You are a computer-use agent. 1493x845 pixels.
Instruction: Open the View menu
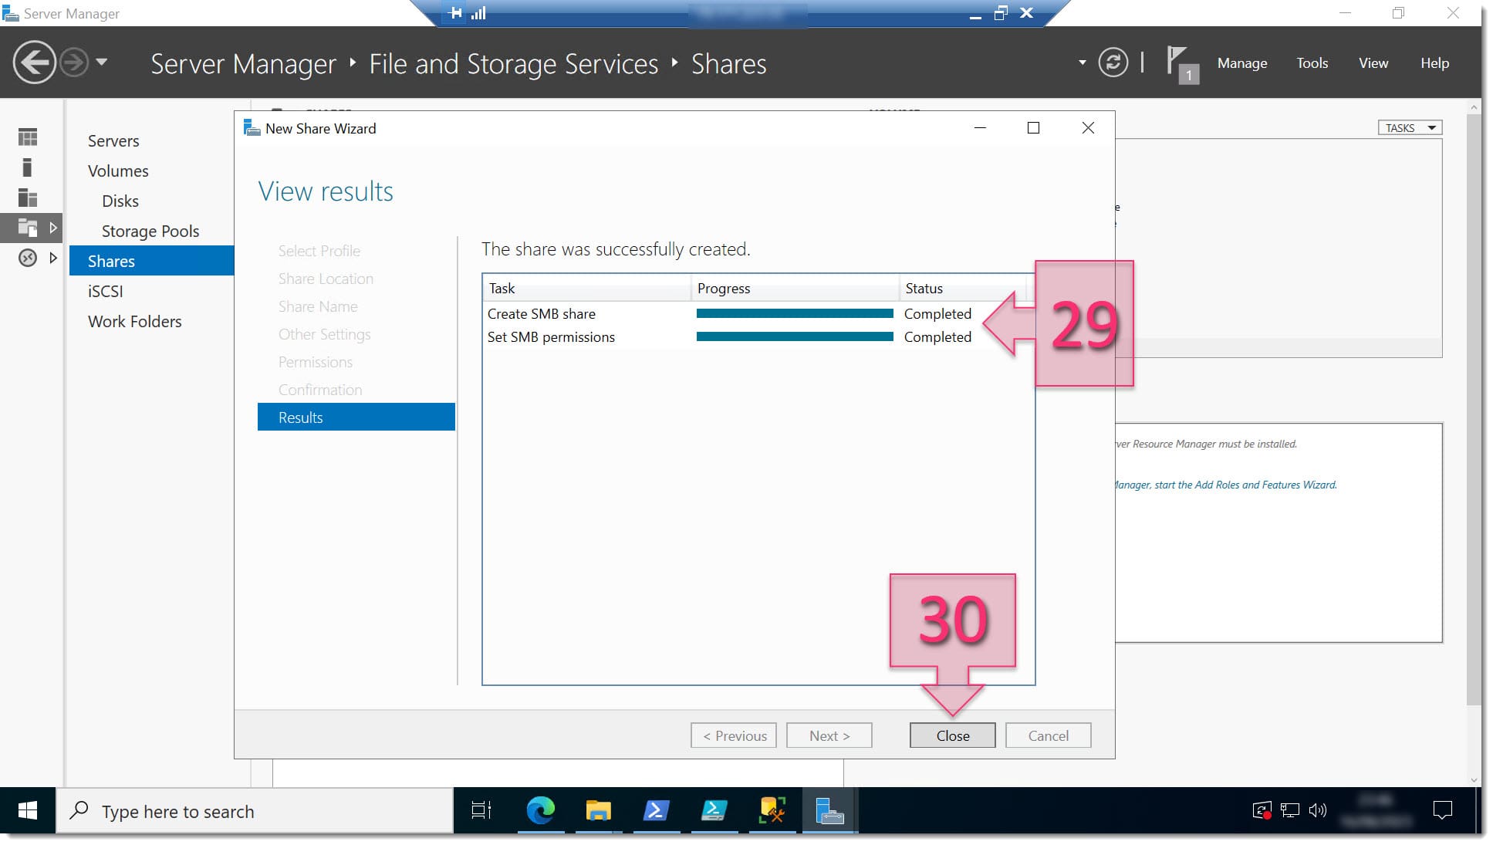coord(1373,63)
